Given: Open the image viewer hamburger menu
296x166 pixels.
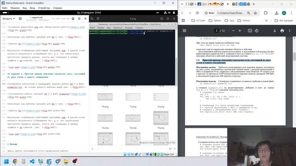Looking at the screenshot, I should pyautogui.click(x=168, y=18).
